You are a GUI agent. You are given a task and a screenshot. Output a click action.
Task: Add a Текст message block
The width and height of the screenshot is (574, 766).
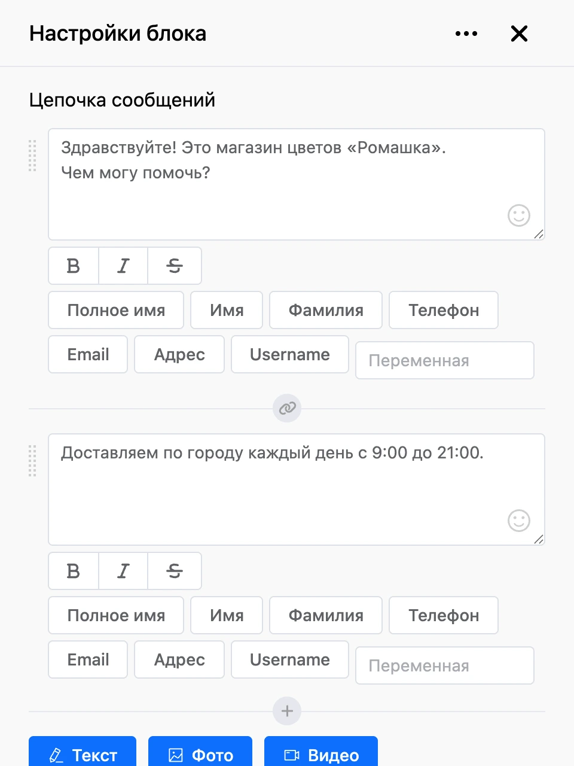coord(83,752)
